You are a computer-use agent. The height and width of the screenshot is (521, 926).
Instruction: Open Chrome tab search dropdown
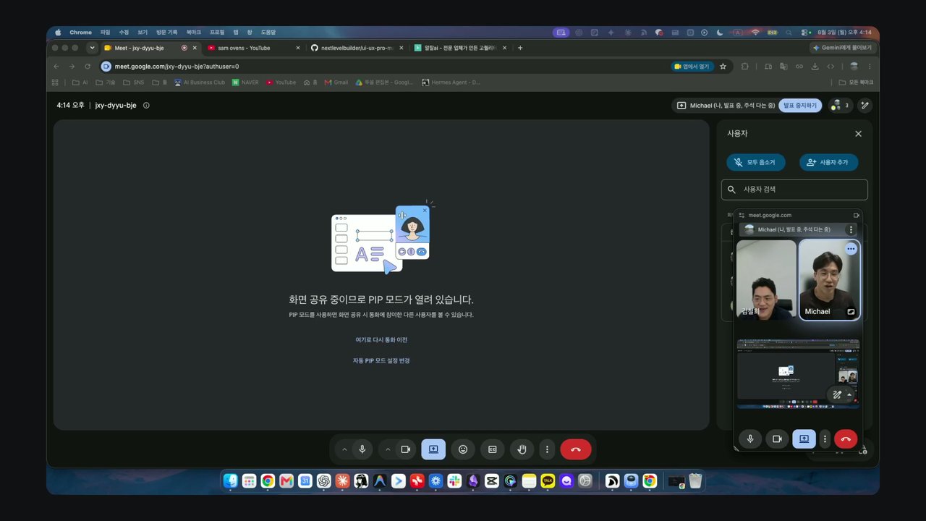[x=92, y=48]
